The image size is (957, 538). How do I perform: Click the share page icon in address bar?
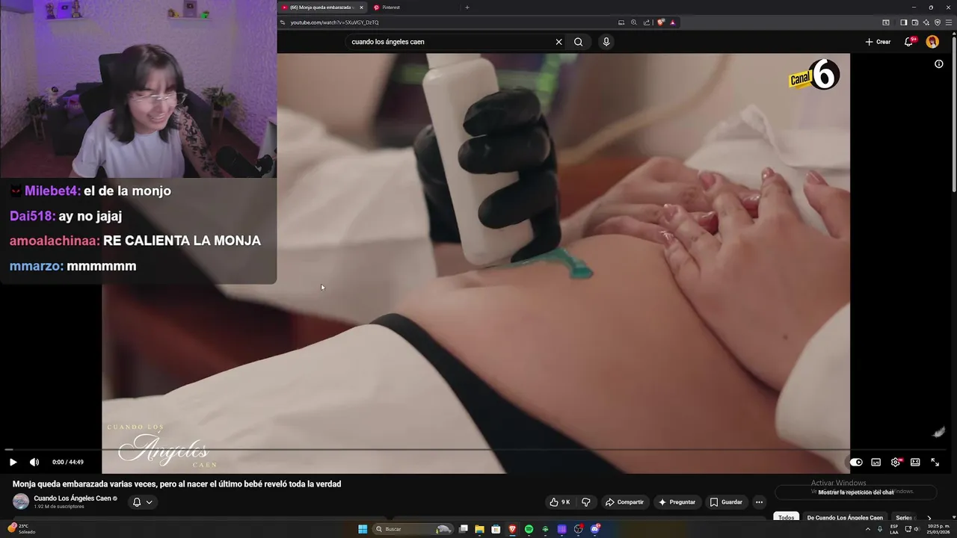[646, 22]
